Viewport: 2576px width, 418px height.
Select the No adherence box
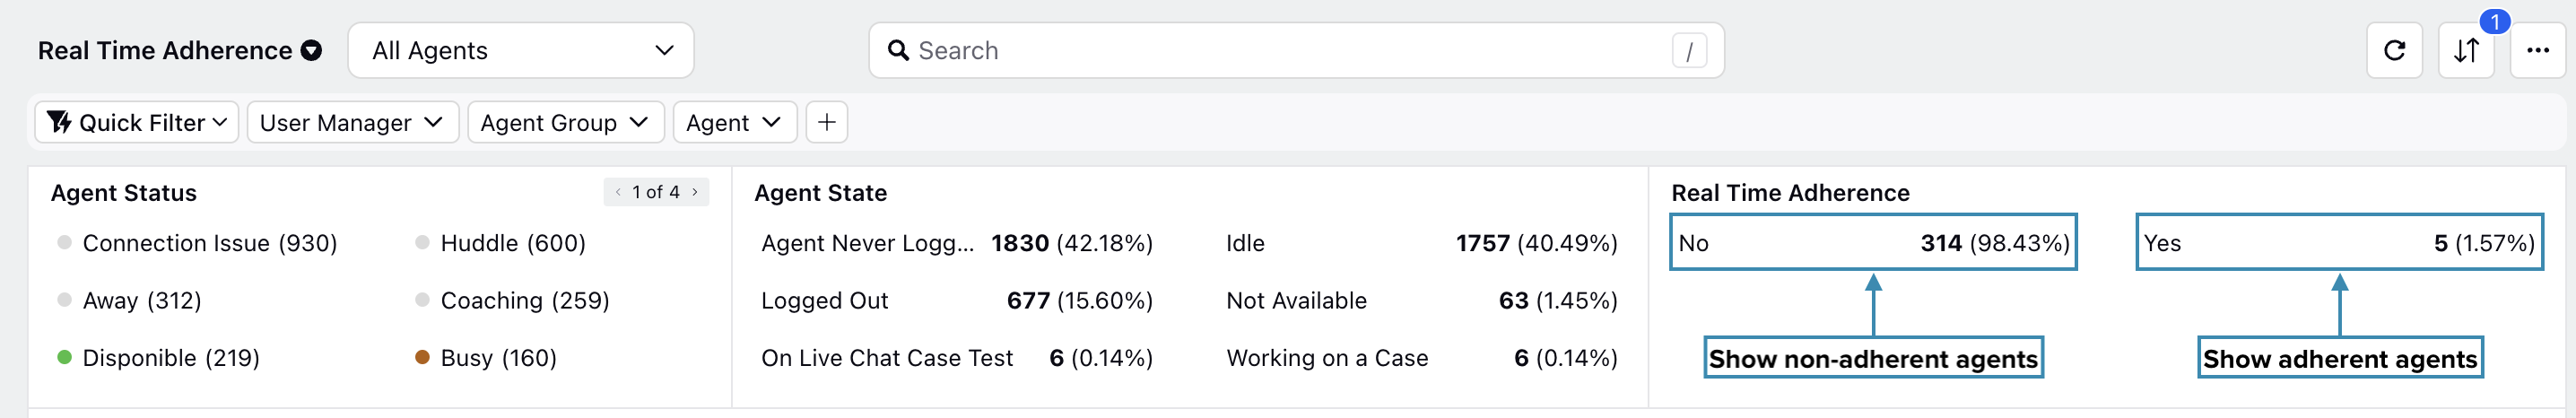coord(1872,242)
